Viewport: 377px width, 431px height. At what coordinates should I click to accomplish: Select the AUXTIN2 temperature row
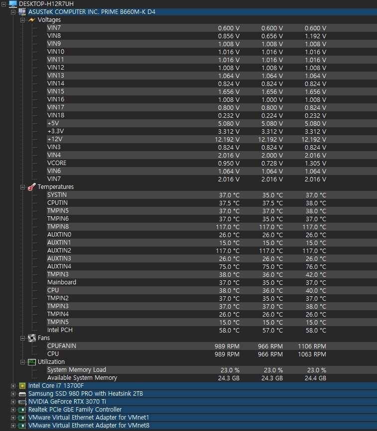212,251
